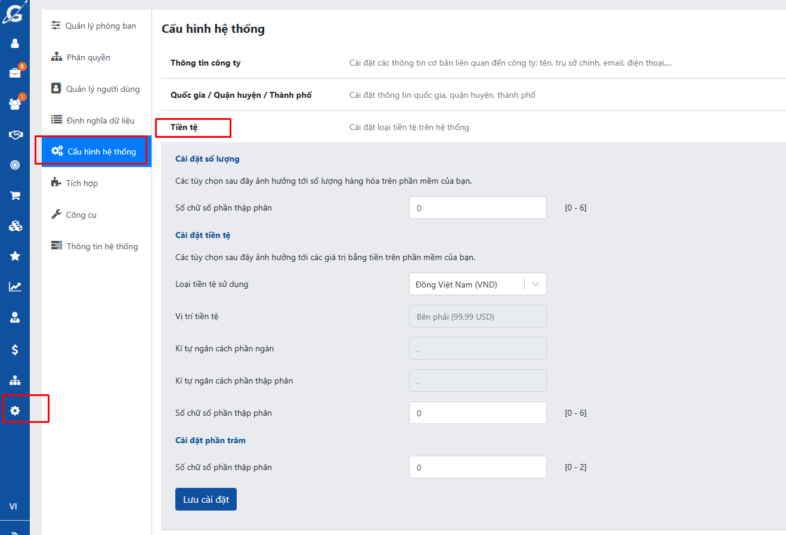Expand the 'Thông tin công ty' section

click(206, 63)
